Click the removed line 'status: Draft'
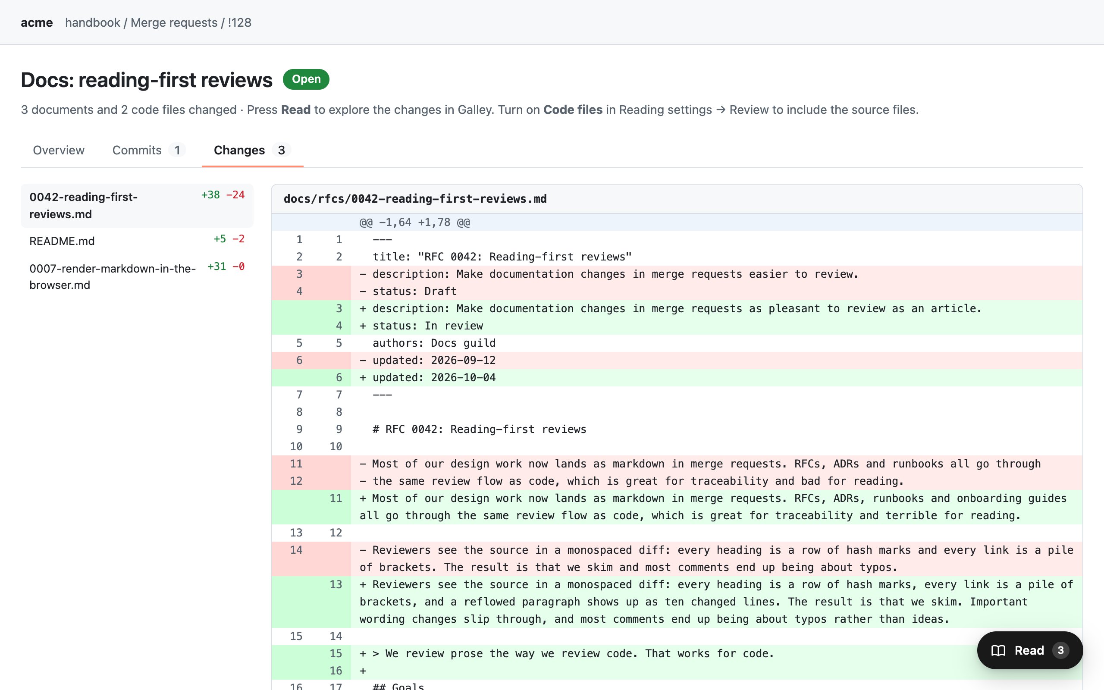1104x690 pixels. point(677,291)
